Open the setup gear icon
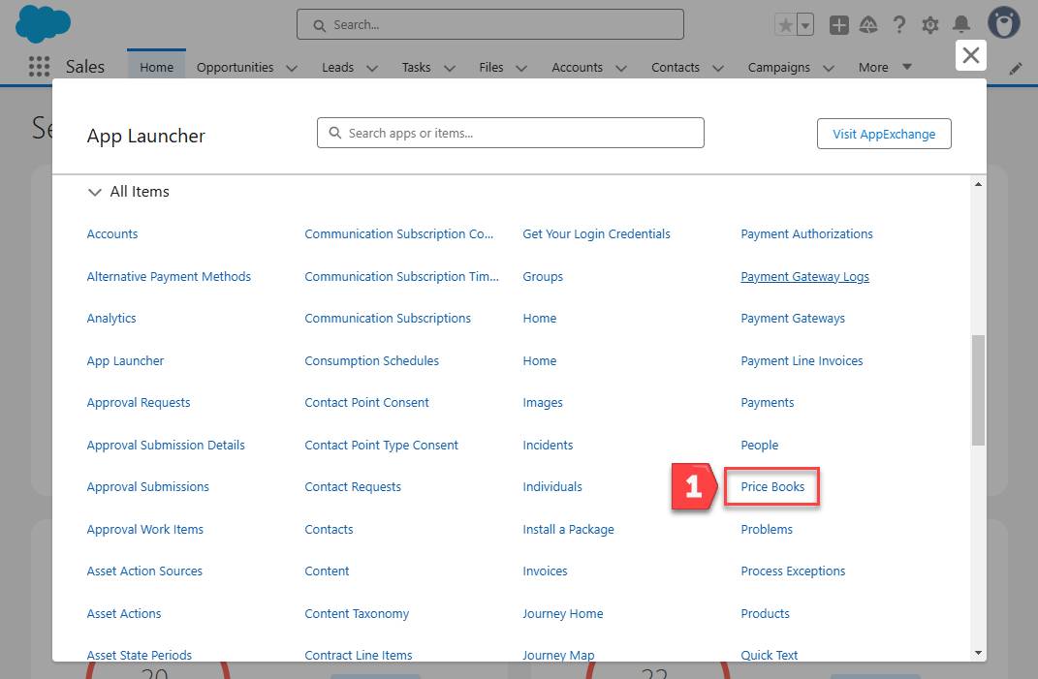 point(930,25)
